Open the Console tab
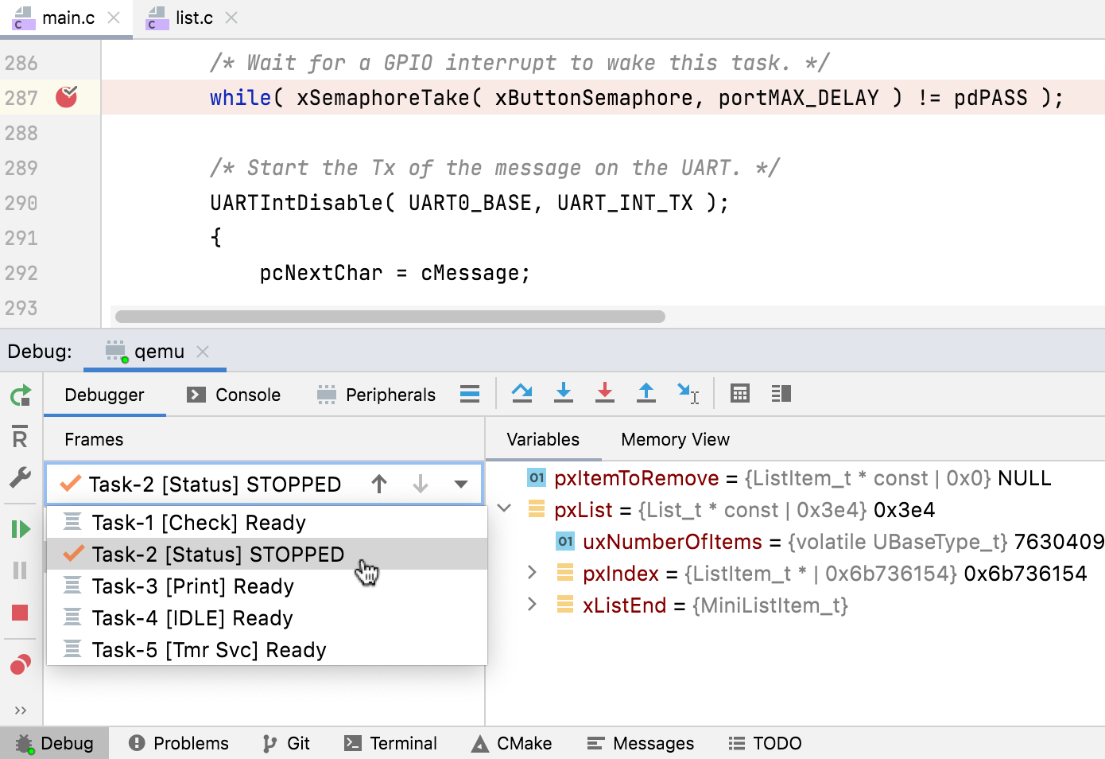The height and width of the screenshot is (759, 1105). (235, 395)
